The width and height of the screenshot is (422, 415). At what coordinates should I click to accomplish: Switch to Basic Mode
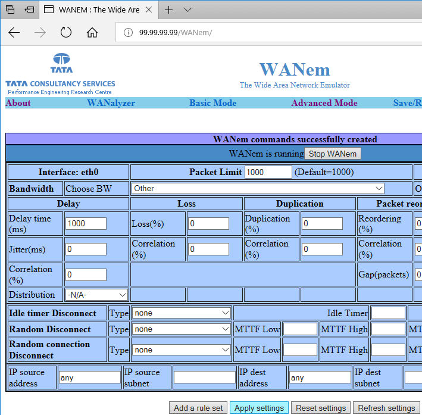tap(213, 103)
